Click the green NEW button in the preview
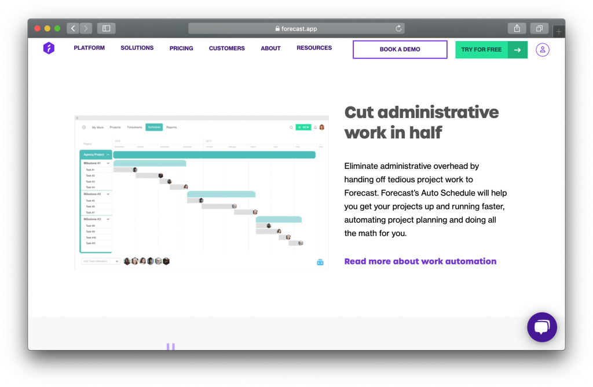Viewport: 593px width, 387px height. [303, 127]
